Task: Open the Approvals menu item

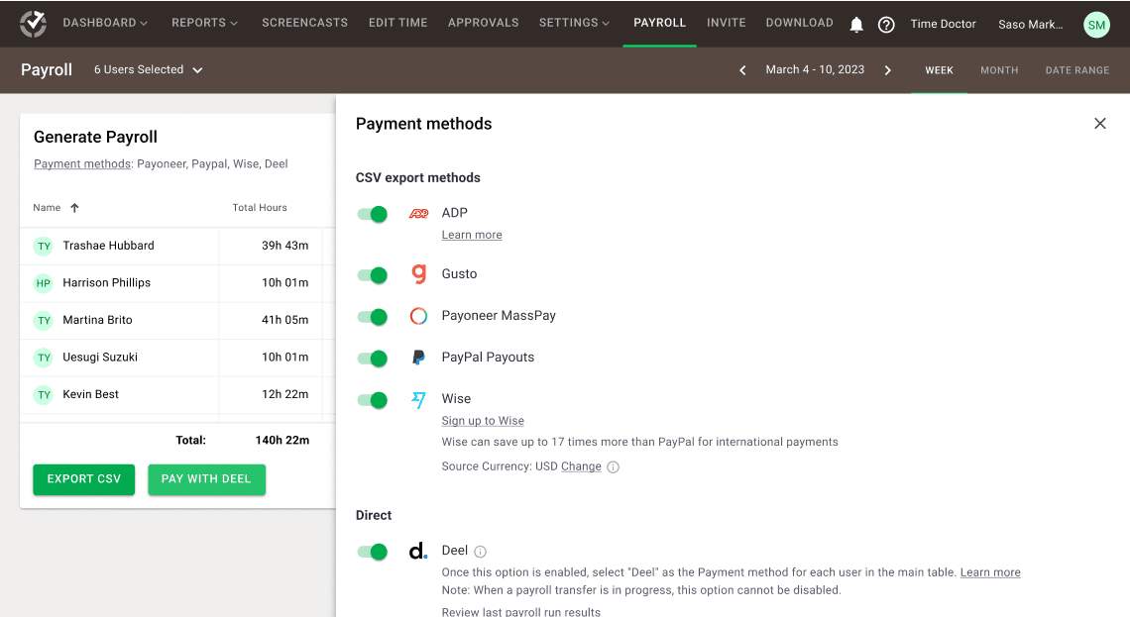Action: [483, 23]
